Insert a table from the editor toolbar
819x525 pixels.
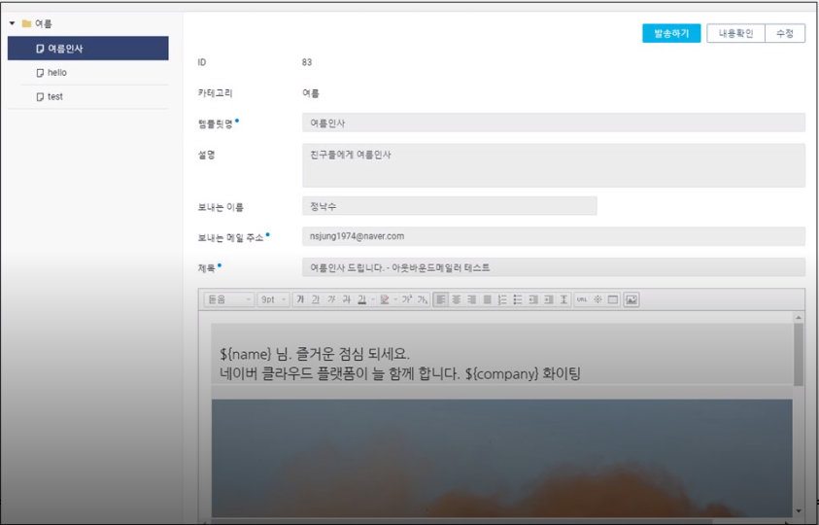[x=613, y=299]
